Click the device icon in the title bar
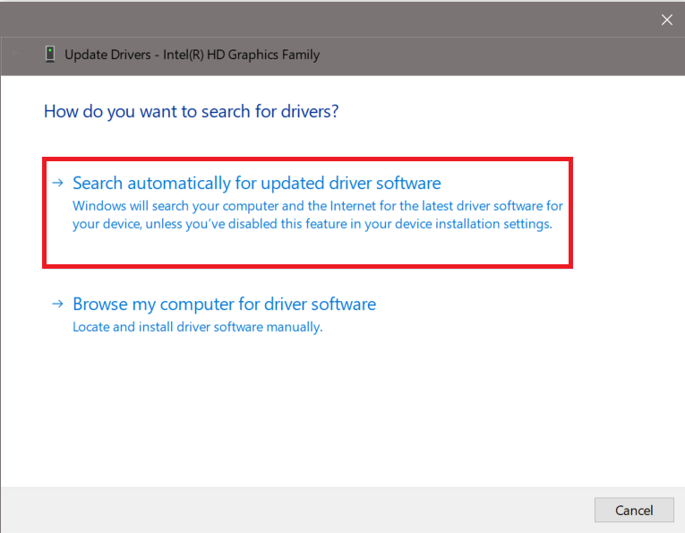This screenshot has height=533, width=685. tap(50, 55)
